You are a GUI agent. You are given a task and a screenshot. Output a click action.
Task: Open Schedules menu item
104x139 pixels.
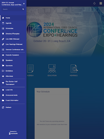tap(13, 29)
